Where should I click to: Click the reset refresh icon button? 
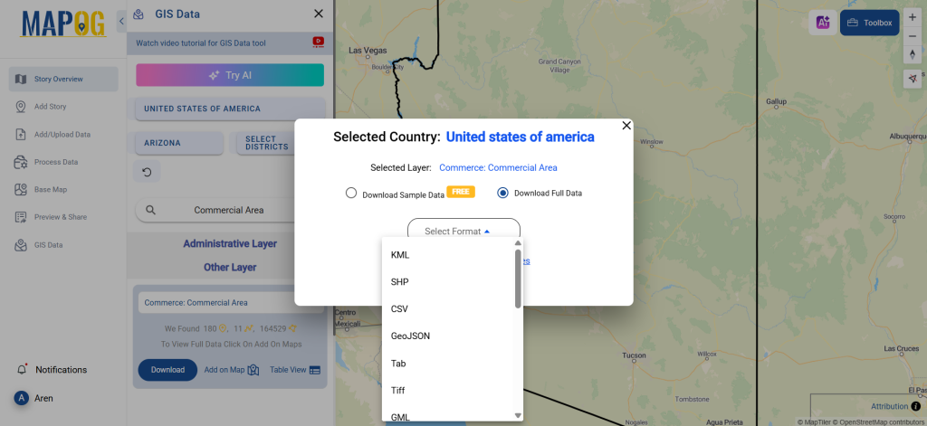(147, 171)
